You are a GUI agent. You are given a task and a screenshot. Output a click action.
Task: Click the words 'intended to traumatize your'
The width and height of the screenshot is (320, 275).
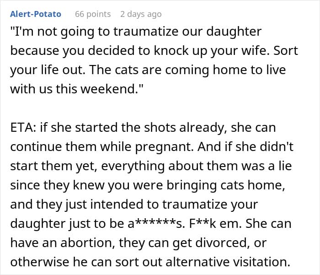point(174,205)
